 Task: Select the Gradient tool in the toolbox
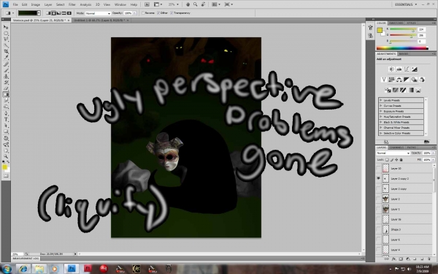(x=6, y=94)
